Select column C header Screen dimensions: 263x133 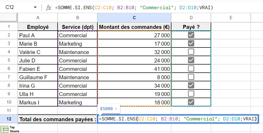pos(134,18)
